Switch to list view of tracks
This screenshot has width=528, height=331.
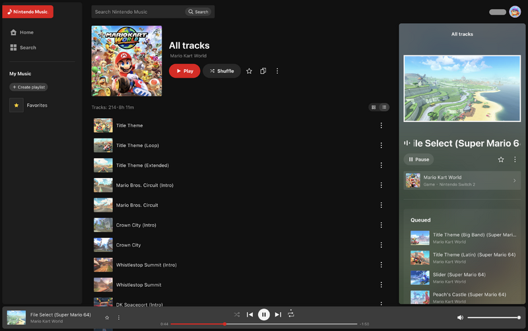coord(384,107)
